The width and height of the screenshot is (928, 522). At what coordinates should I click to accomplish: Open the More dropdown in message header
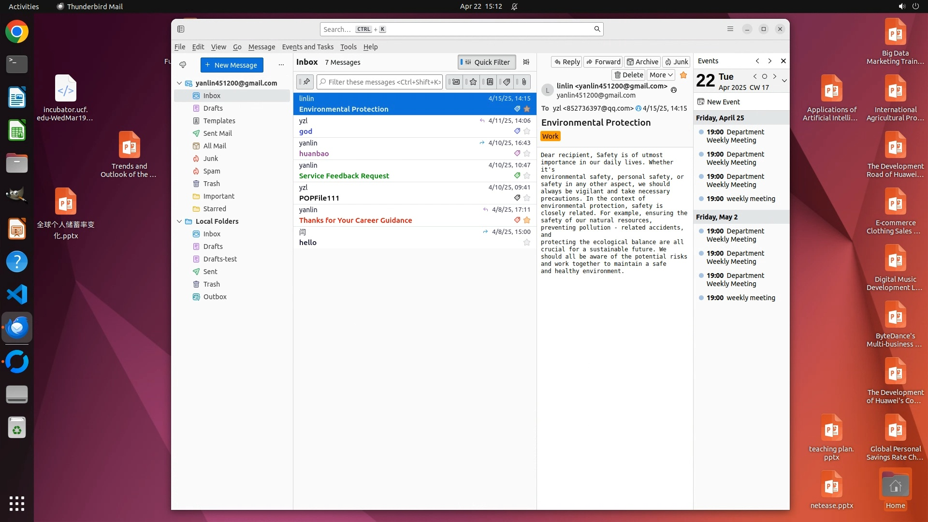tap(661, 75)
